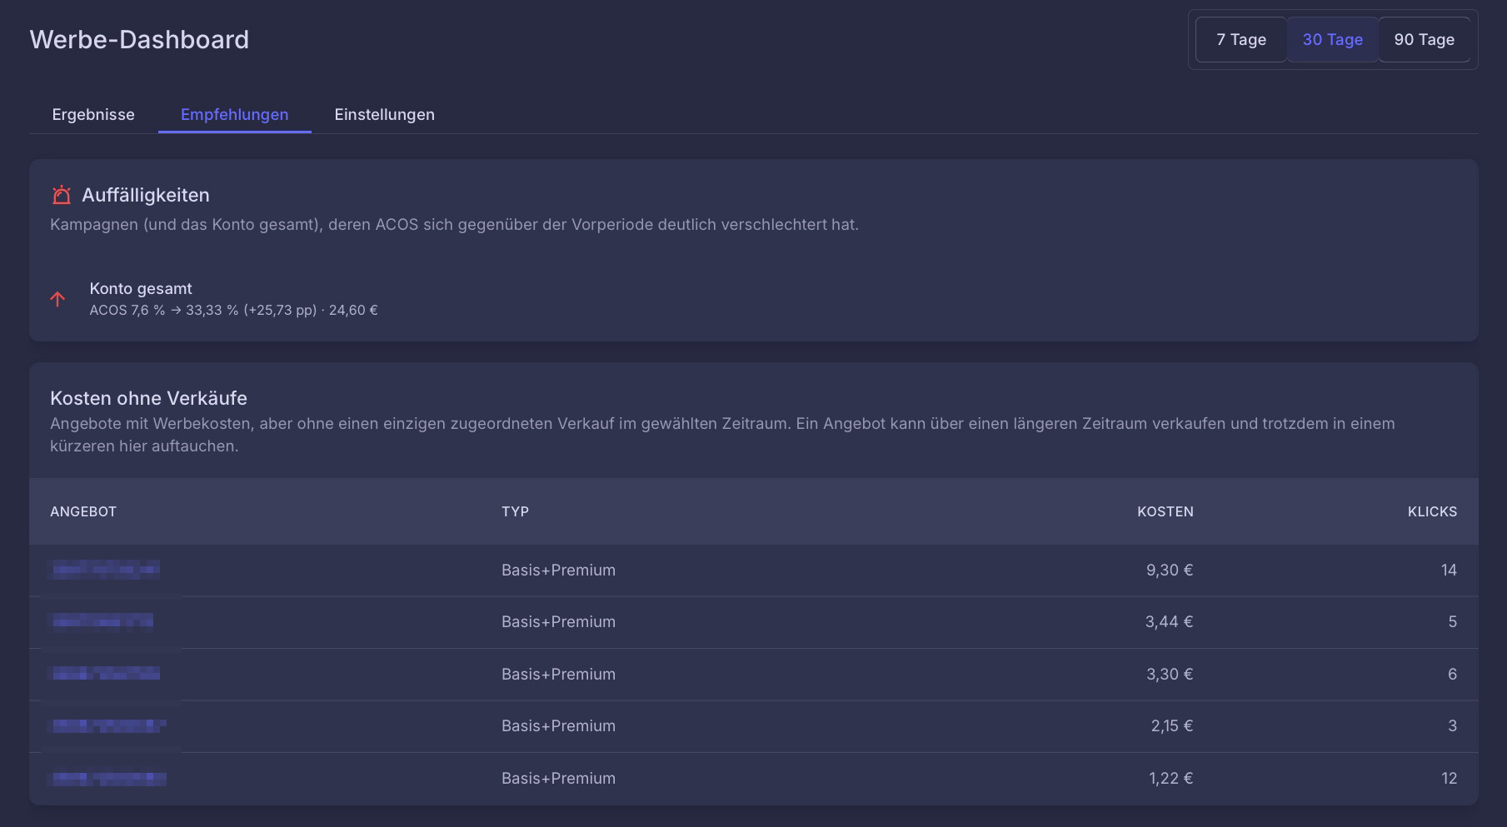
Task: Click the 14 clicks value
Action: coord(1449,570)
